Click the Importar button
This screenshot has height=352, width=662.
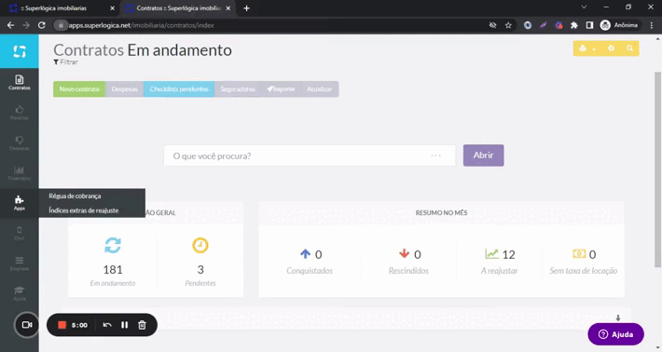[x=281, y=89]
